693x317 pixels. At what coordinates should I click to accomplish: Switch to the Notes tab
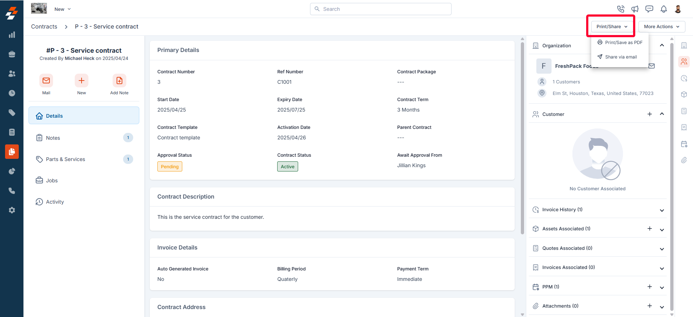click(84, 138)
